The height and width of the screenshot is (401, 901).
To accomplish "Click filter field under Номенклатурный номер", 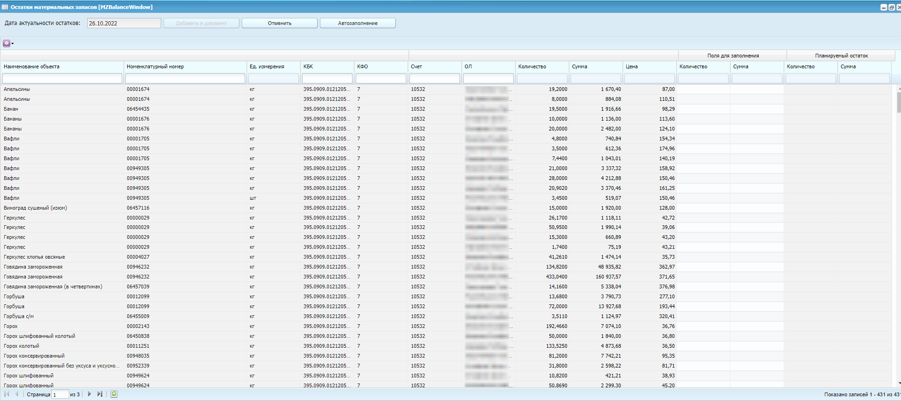I will tap(185, 78).
